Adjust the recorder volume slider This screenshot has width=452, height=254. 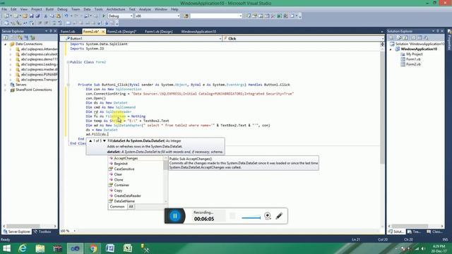(x=251, y=218)
